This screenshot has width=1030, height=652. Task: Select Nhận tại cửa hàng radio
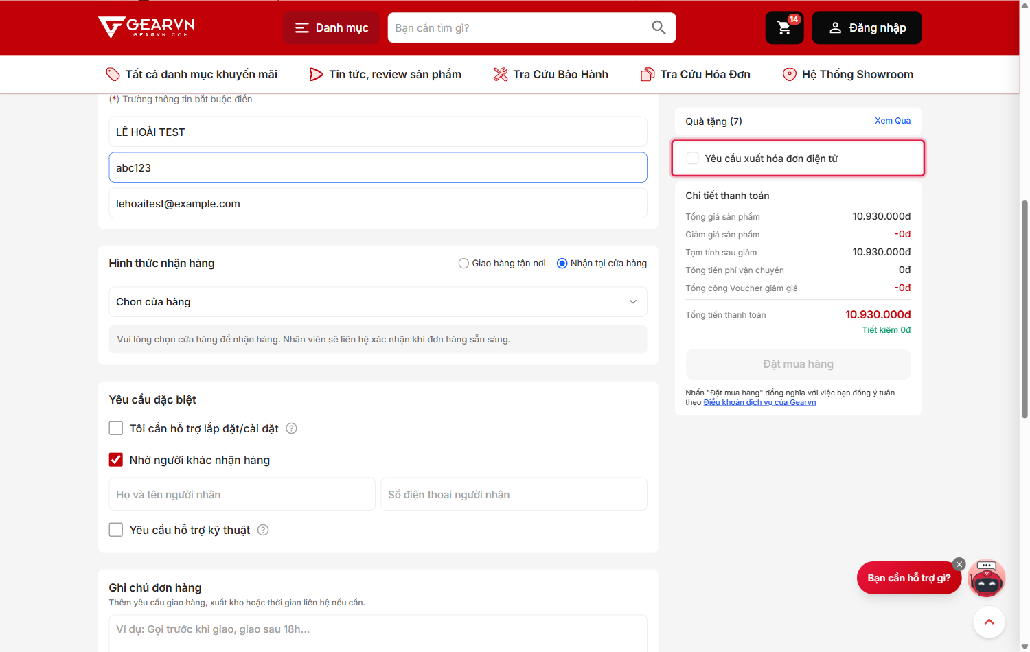(x=562, y=264)
